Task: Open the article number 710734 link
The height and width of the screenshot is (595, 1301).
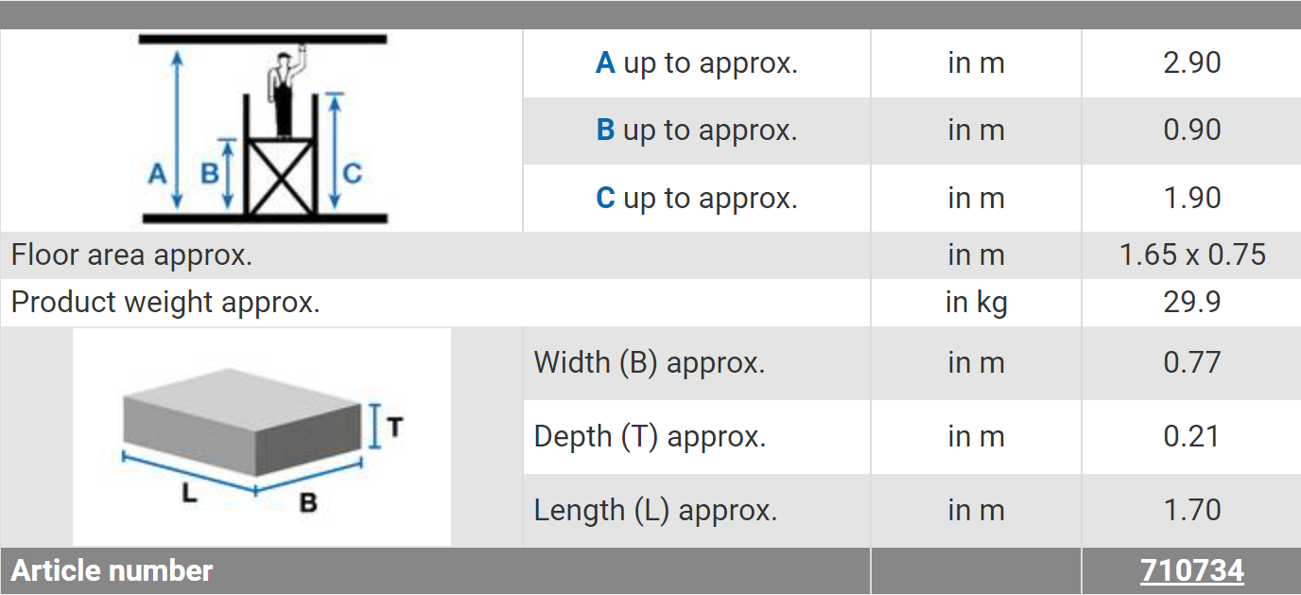Action: click(x=1191, y=571)
